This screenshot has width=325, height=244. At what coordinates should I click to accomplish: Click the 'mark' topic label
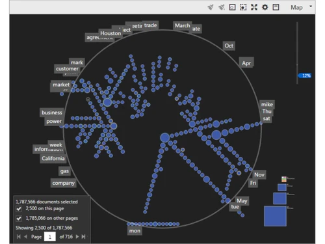77,62
